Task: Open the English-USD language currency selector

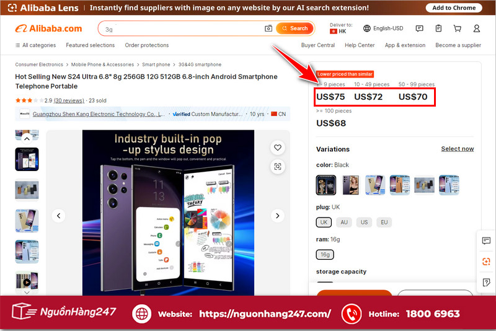Action: [383, 29]
